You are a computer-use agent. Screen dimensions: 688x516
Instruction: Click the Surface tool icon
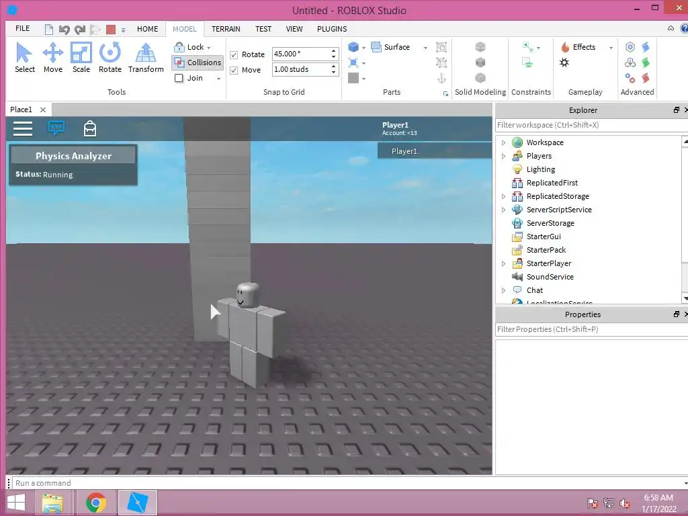tap(376, 47)
